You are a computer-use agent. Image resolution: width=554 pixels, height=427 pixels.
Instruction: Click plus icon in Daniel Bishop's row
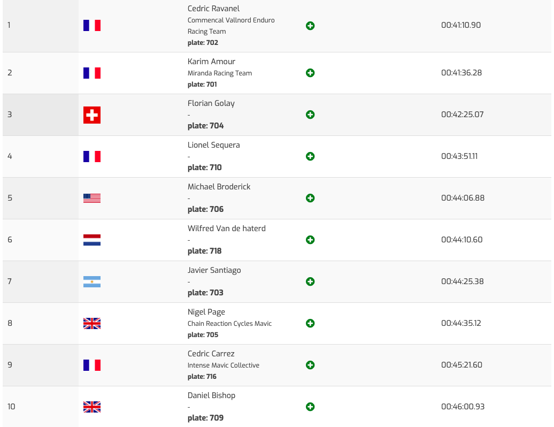(x=310, y=407)
